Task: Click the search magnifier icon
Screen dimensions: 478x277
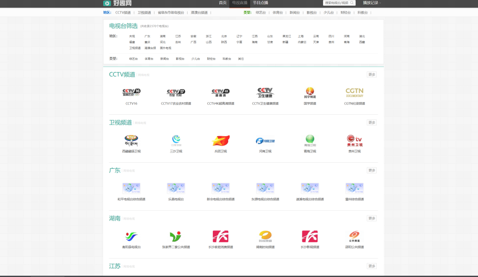Action: (x=352, y=3)
